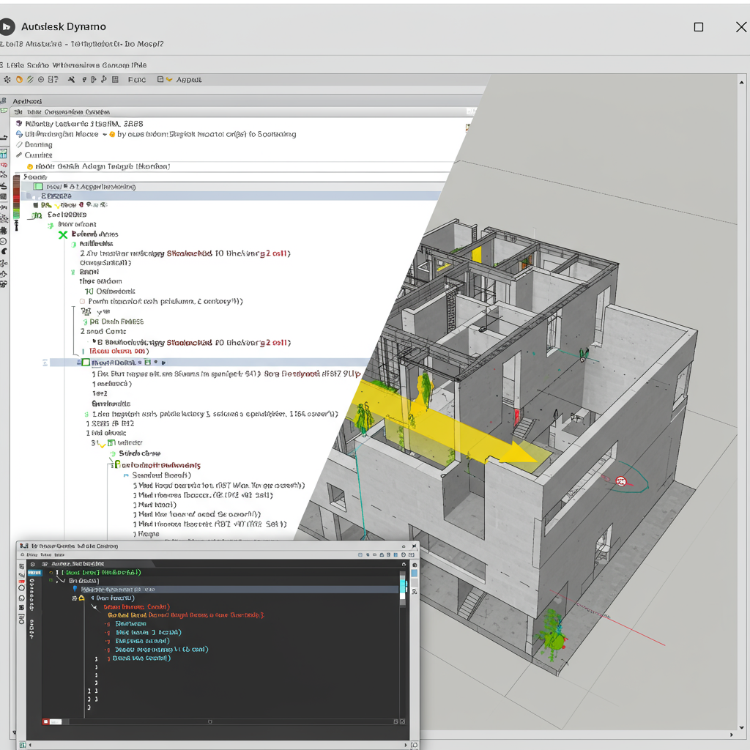Click the blue breakpoint marker in the code editor
Screen dimensions: 750x750
click(75, 589)
